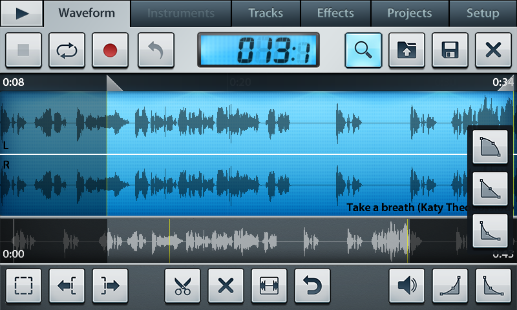This screenshot has height=310, width=517.
Task: Save the waveform with the floppy disk icon
Action: pyautogui.click(x=450, y=50)
